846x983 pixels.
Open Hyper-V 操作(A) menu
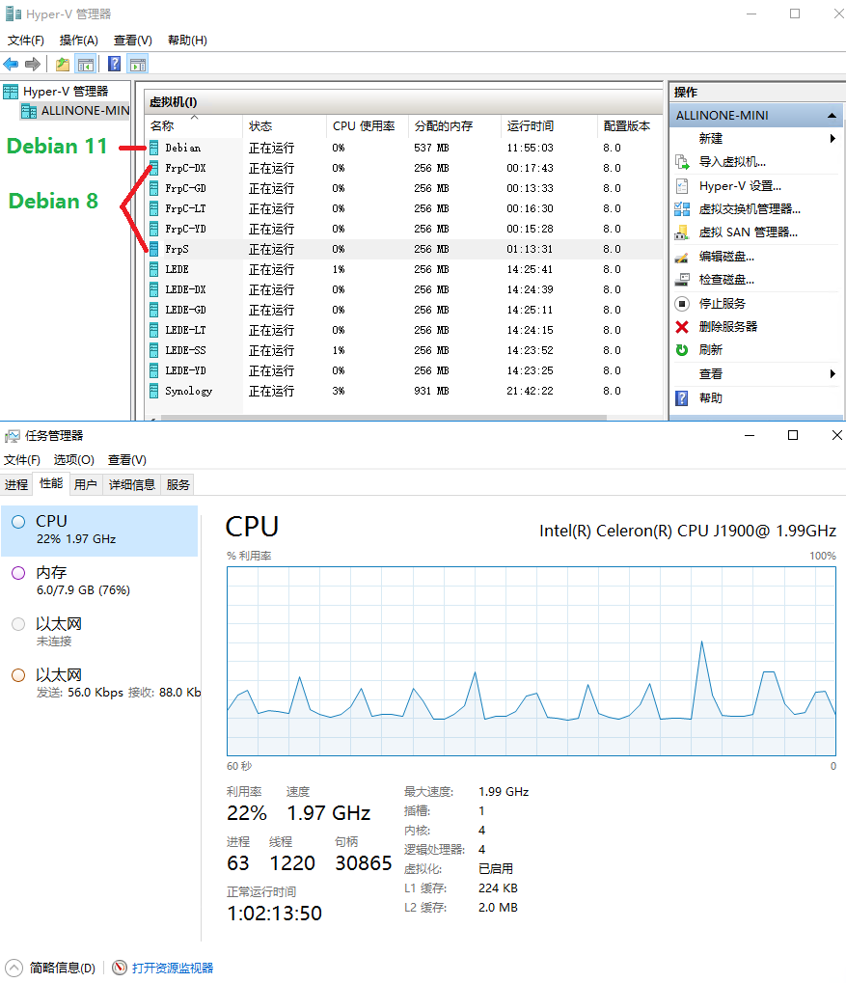click(x=79, y=41)
